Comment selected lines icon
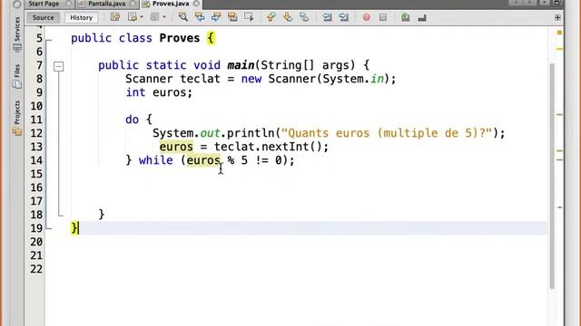The width and height of the screenshot is (581, 326). point(406,17)
